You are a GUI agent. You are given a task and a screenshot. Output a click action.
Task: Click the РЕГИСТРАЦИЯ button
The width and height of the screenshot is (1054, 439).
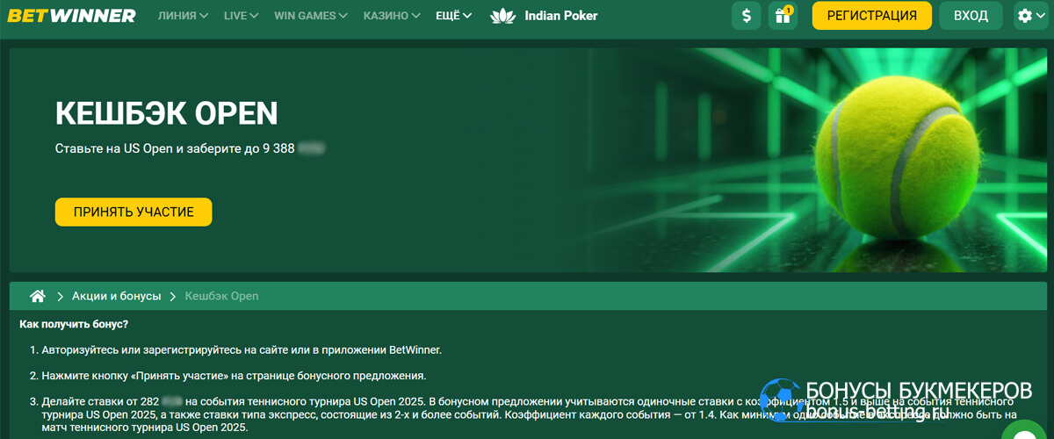click(871, 16)
